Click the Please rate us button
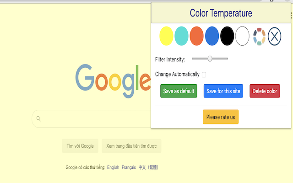This screenshot has height=183, width=293. pyautogui.click(x=221, y=117)
